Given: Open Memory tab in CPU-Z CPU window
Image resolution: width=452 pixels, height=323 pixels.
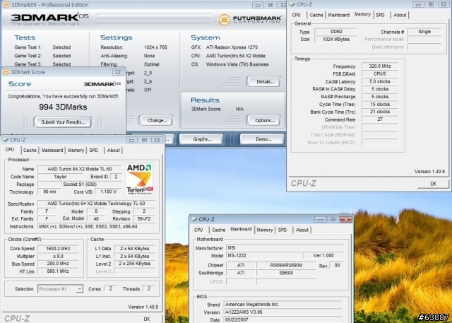Looking at the screenshot, I should 76,151.
